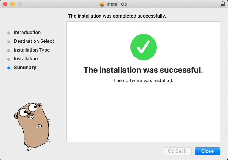Click the package box icon beside Install Go
The height and width of the screenshot is (160, 228).
(x=102, y=4)
